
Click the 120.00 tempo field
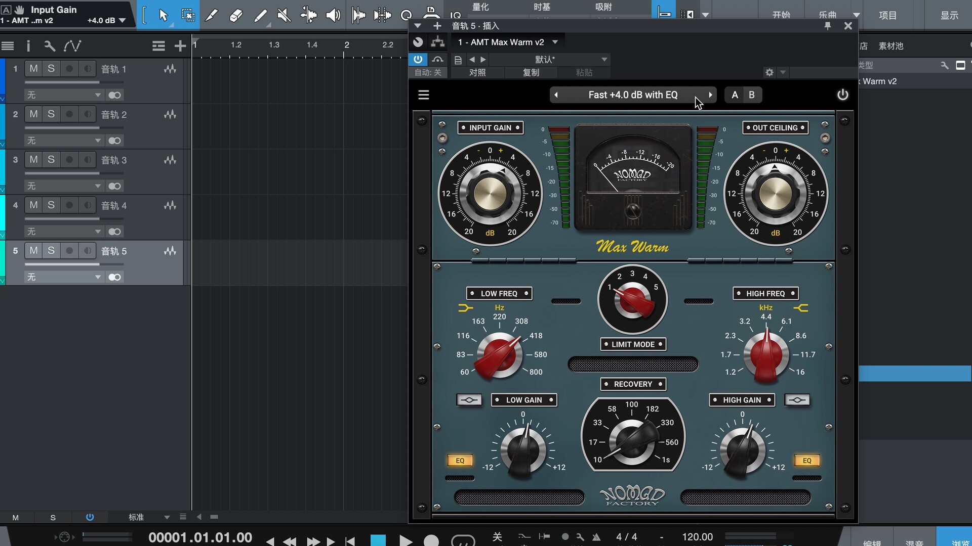(697, 537)
